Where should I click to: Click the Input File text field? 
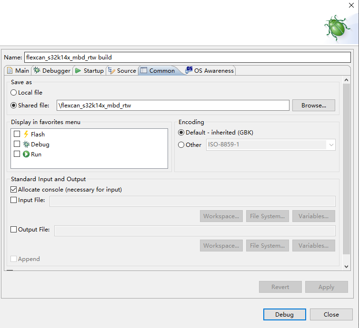192,201
